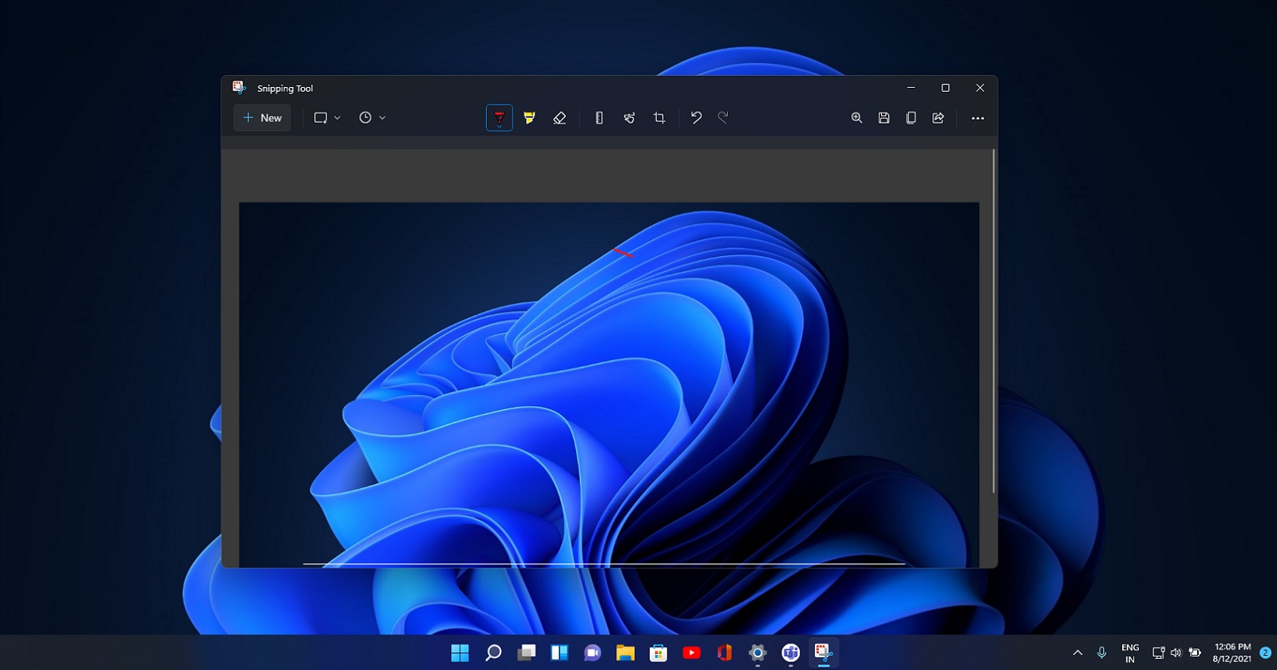
Task: Click the horizontal scrollbar below the snip
Action: [604, 564]
